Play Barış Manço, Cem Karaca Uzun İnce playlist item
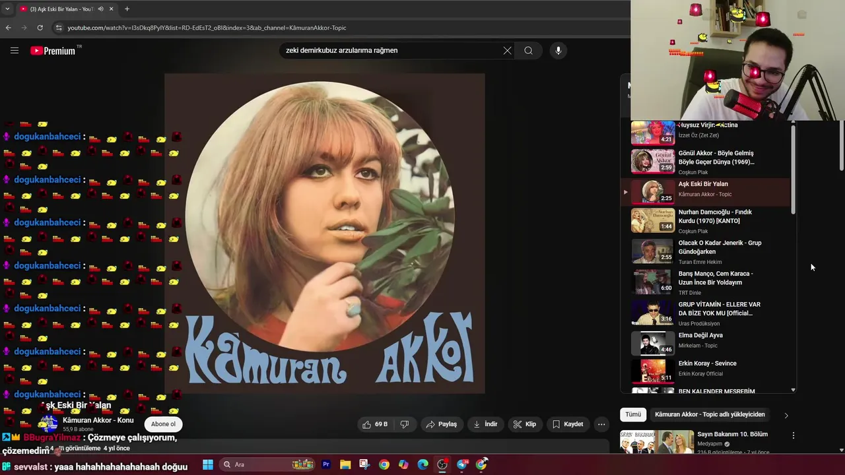Screen dimensions: 845x475 [x=706, y=282]
